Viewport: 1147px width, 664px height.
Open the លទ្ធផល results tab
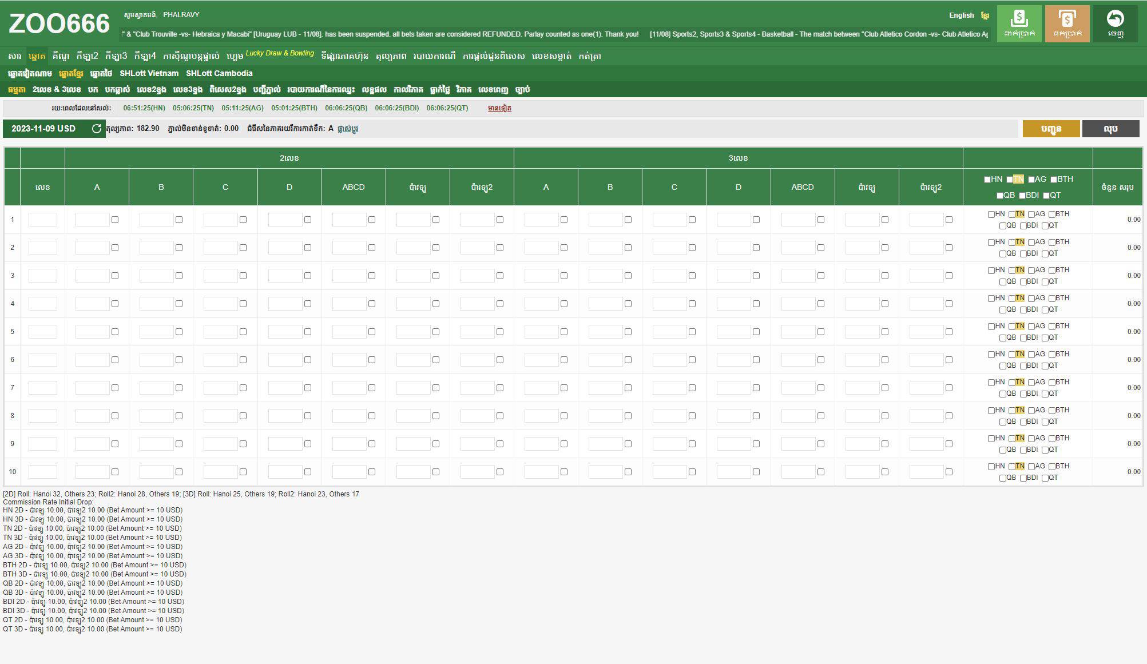click(374, 90)
